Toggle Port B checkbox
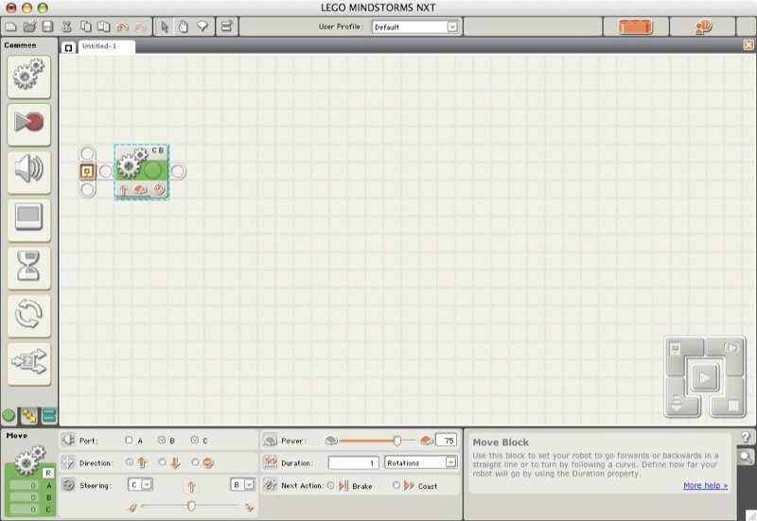757x521 pixels. 162,440
